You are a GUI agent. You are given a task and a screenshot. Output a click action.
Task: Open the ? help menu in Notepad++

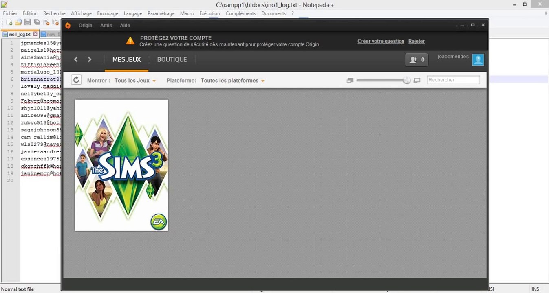coord(293,13)
